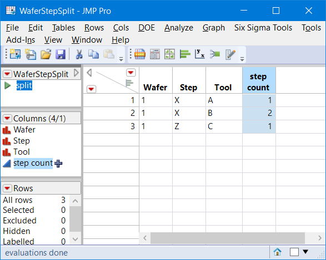Viewport: 326px width, 260px height.
Task: Collapse the side panels using the left triangle
Action: click(x=89, y=73)
